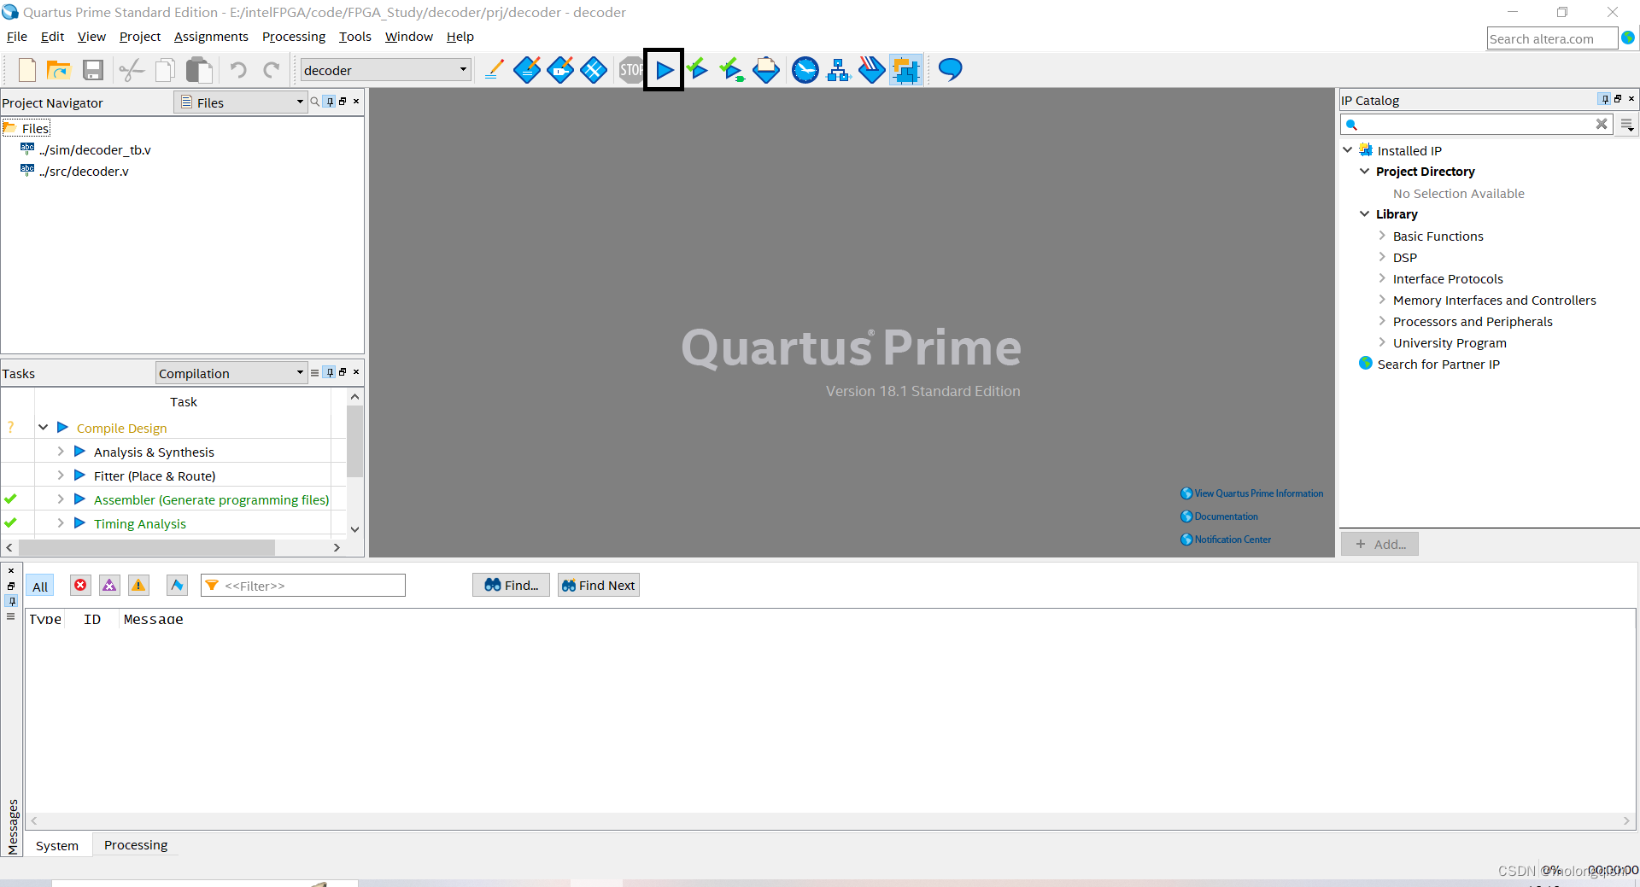Expand the Timing Analysis task
The height and width of the screenshot is (887, 1640).
click(61, 522)
